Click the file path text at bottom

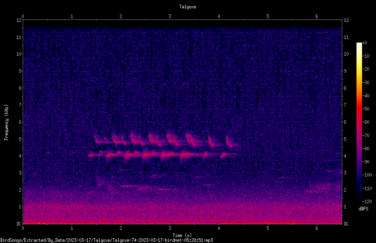point(106,240)
